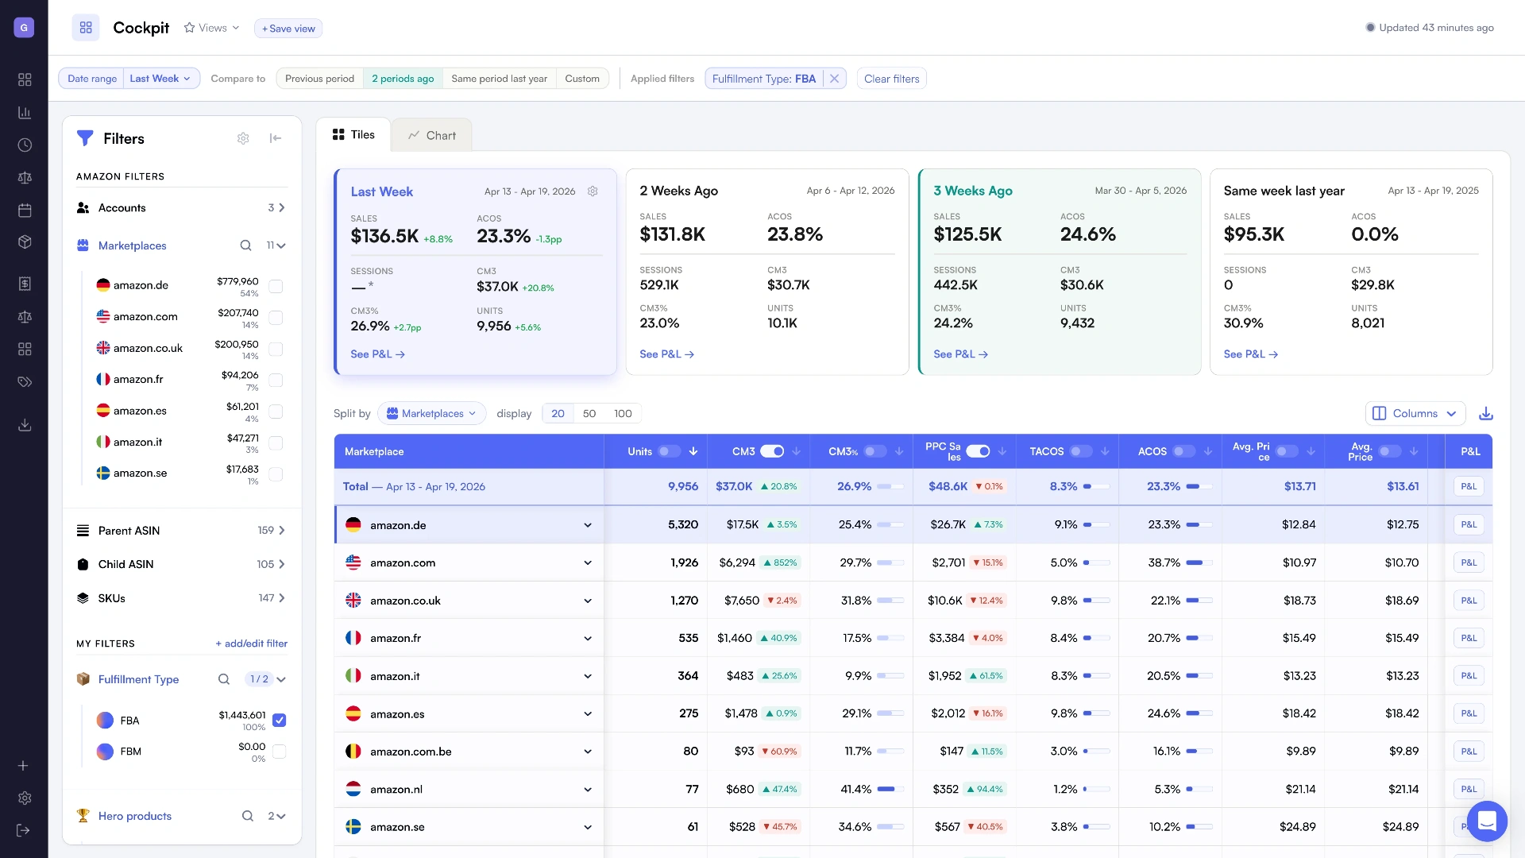Click the Save view button

point(288,29)
